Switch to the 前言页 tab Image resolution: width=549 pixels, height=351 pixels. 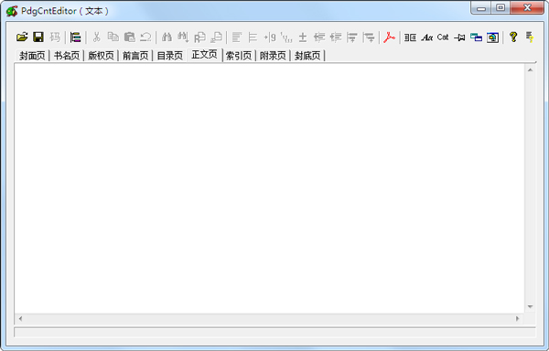click(135, 56)
